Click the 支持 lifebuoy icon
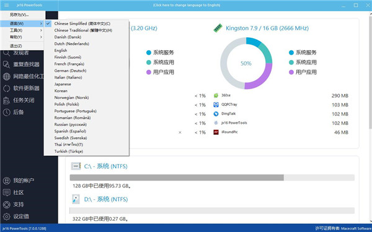The width and height of the screenshot is (372, 232). [6, 205]
